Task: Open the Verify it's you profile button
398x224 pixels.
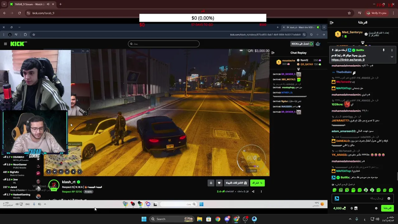Action: (377, 13)
